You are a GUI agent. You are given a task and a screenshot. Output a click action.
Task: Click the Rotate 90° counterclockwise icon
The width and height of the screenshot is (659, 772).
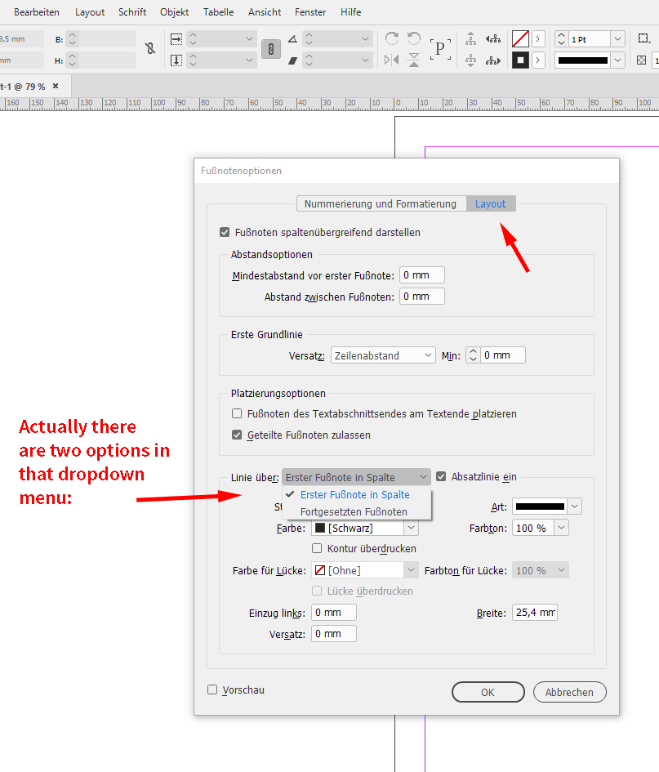[414, 38]
